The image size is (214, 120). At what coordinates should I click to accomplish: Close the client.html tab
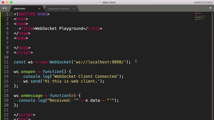click(39, 9)
